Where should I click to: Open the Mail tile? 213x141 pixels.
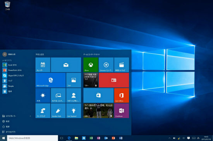coord(66,65)
